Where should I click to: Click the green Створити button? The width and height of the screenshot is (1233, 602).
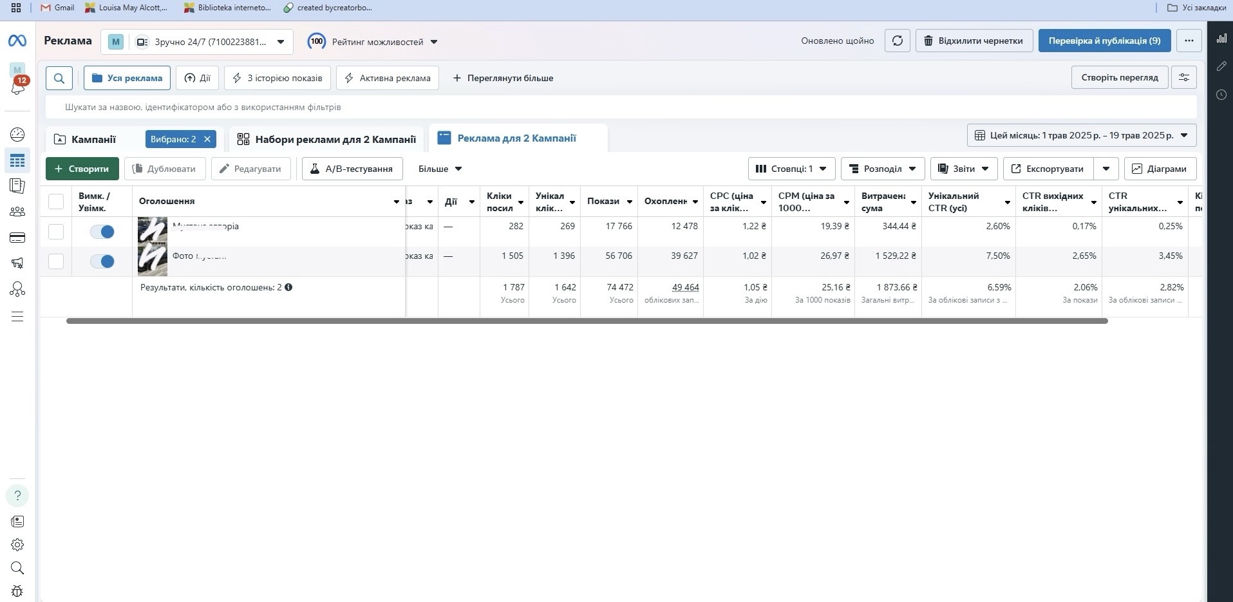[x=82, y=169]
